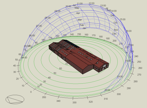Click the 15:00 hour label
Viewport: 147px width, 108px height.
(122, 19)
